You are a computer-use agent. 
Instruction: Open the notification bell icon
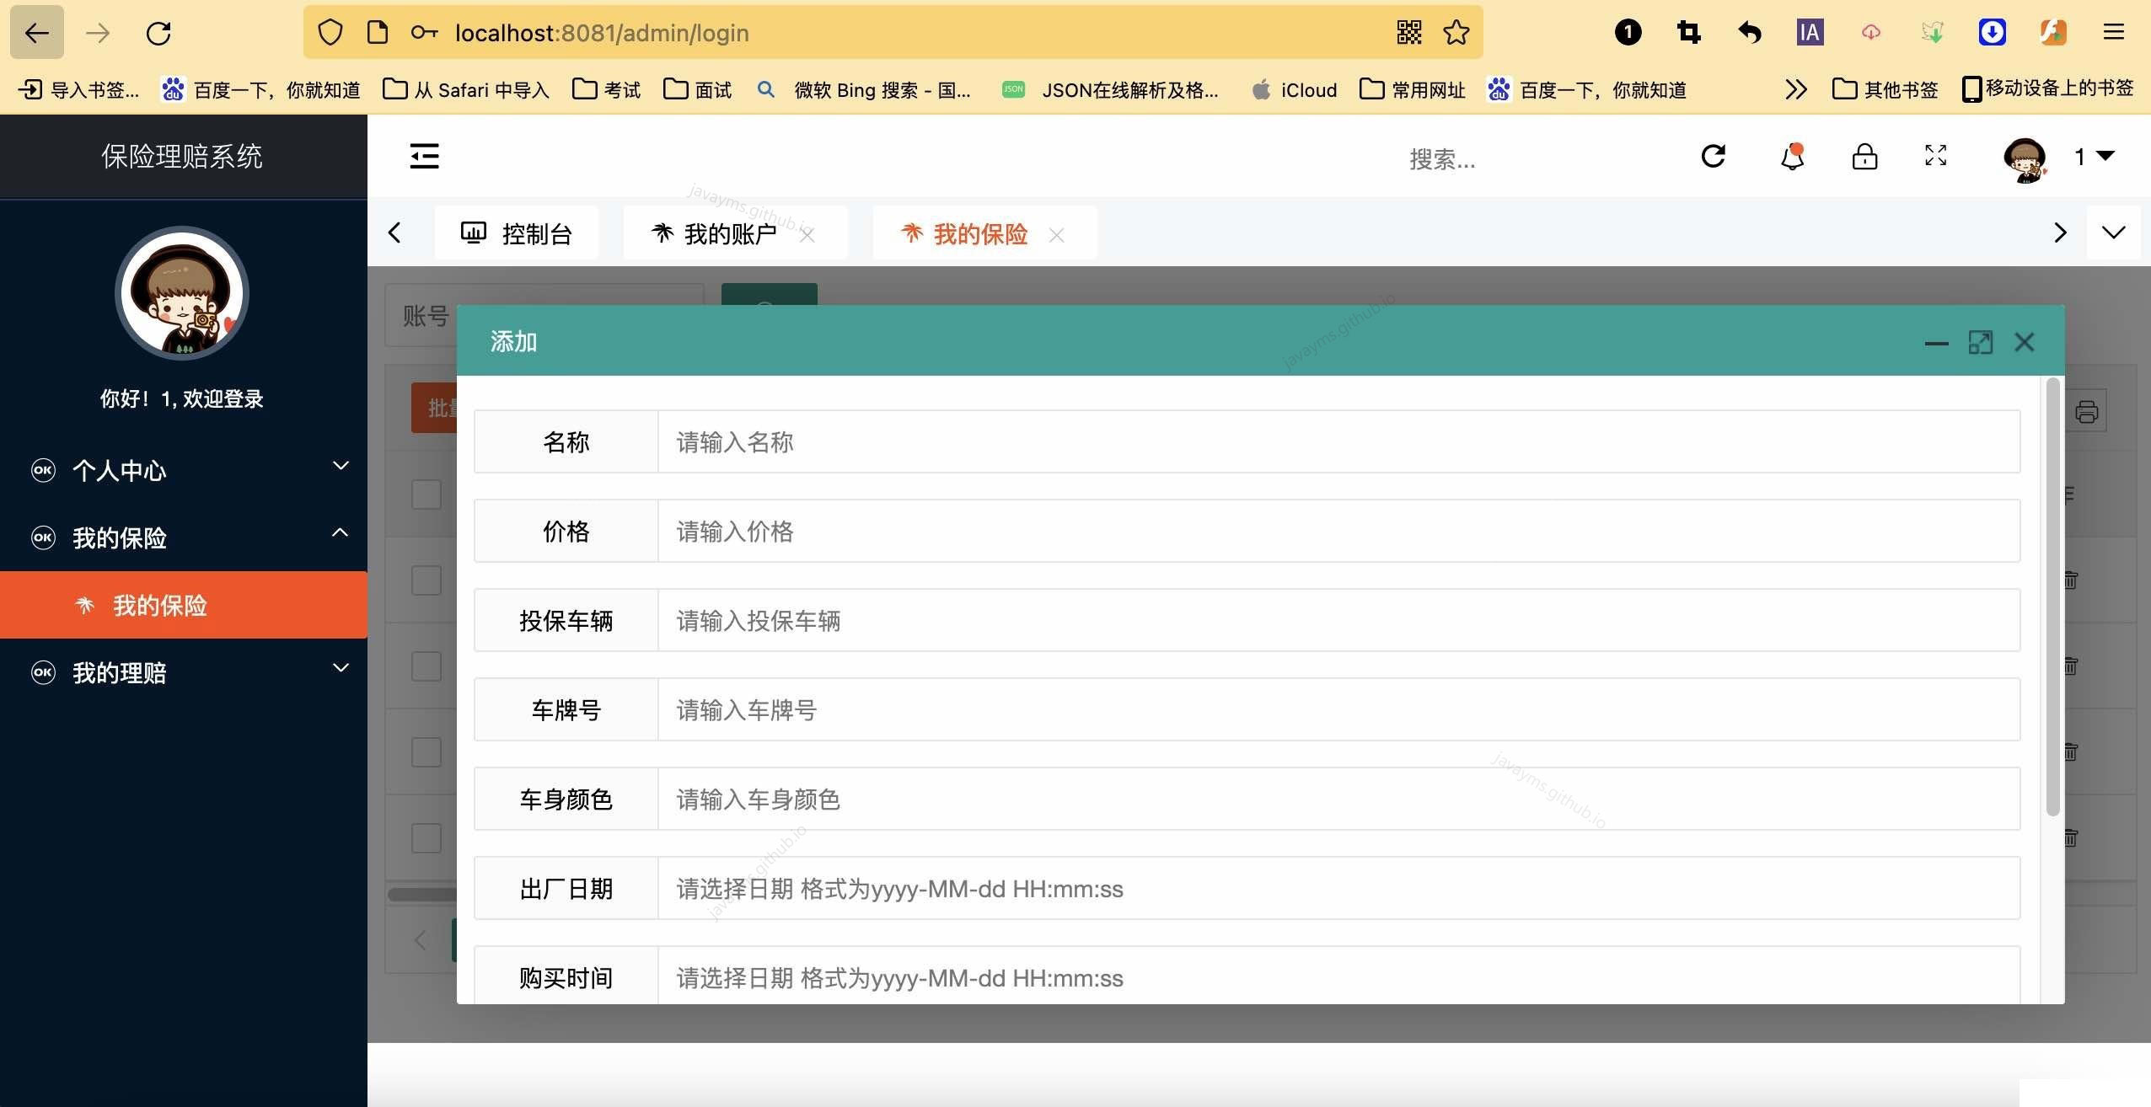click(1790, 157)
